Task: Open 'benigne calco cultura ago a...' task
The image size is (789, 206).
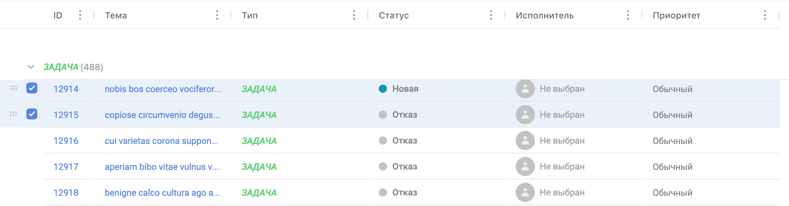Action: 162,193
